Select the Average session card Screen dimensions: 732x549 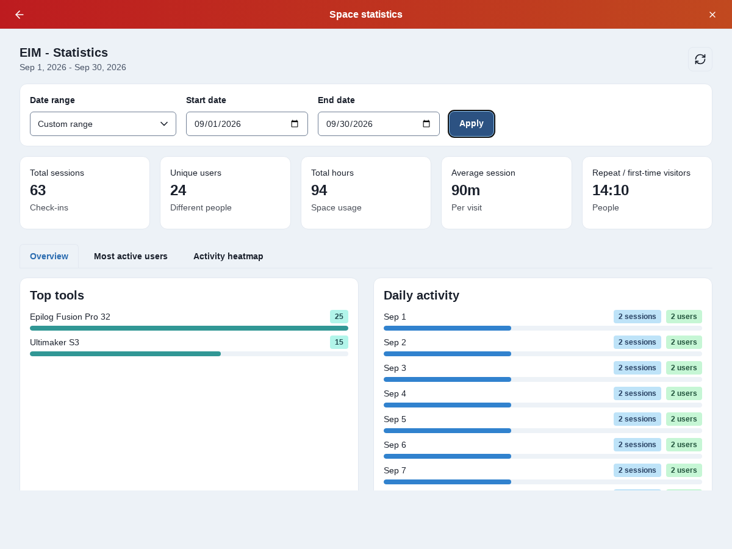click(x=506, y=193)
